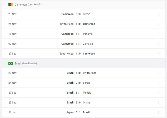Select the Cameroon Last Results header
Viewport: 167px width, 118px height.
(28, 5)
